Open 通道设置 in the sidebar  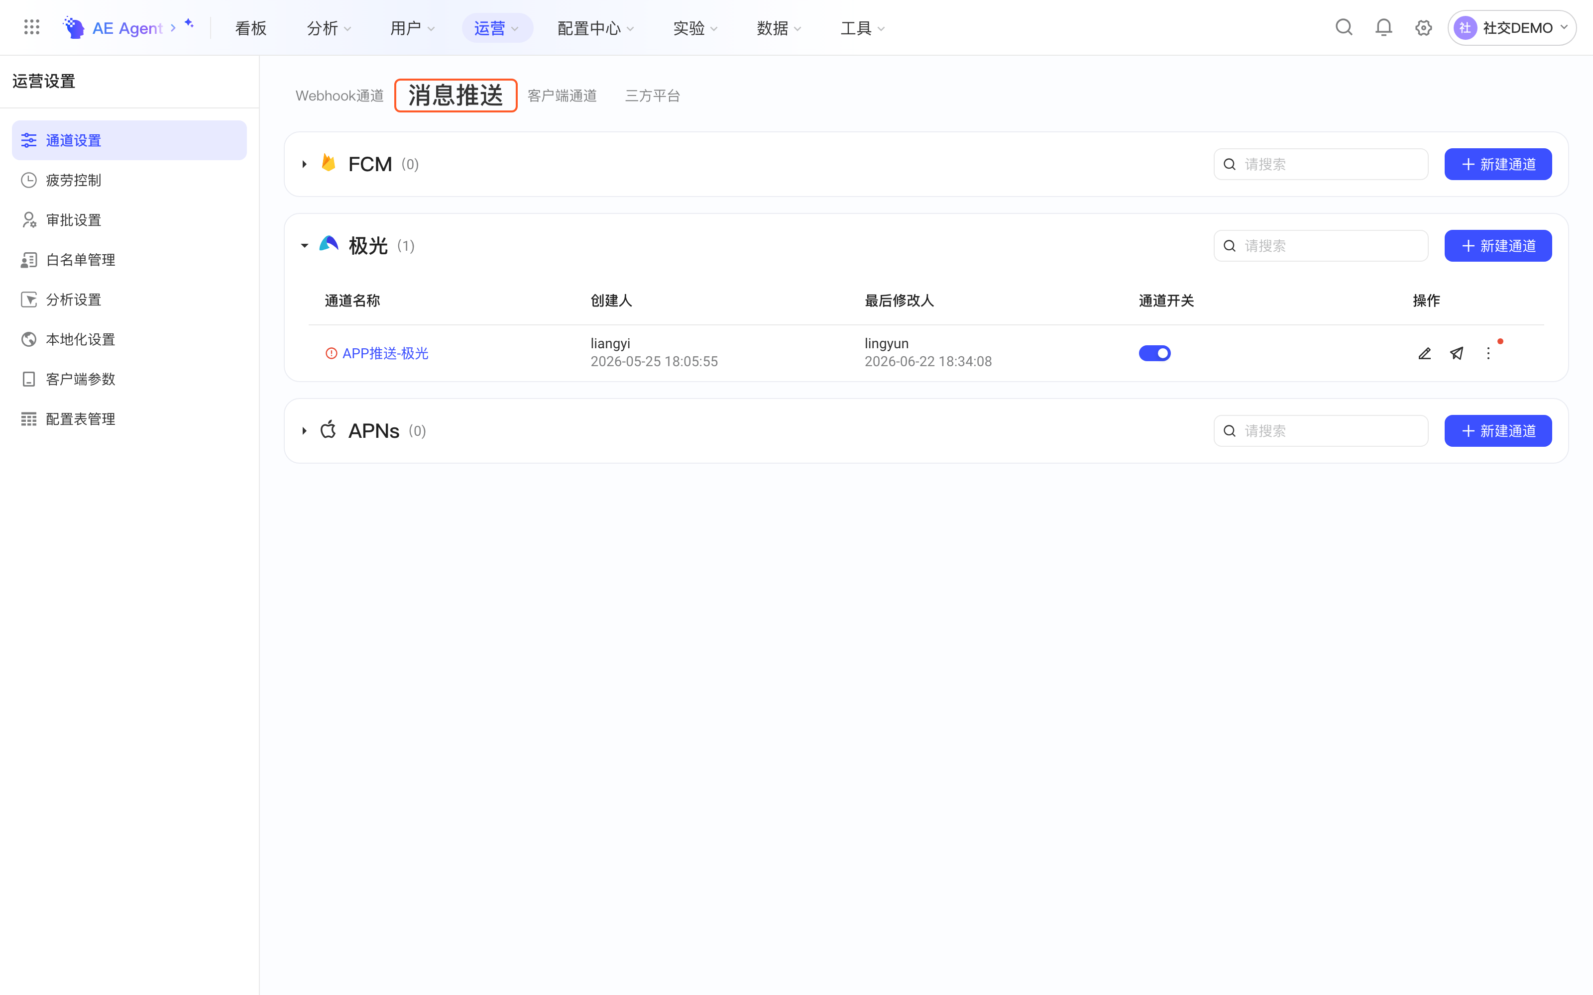[x=129, y=140]
